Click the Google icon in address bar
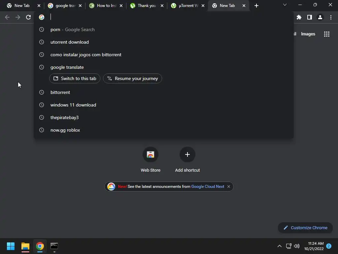 42,17
